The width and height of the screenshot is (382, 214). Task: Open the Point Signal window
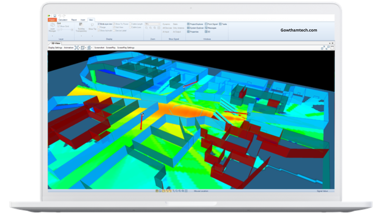click(x=211, y=24)
